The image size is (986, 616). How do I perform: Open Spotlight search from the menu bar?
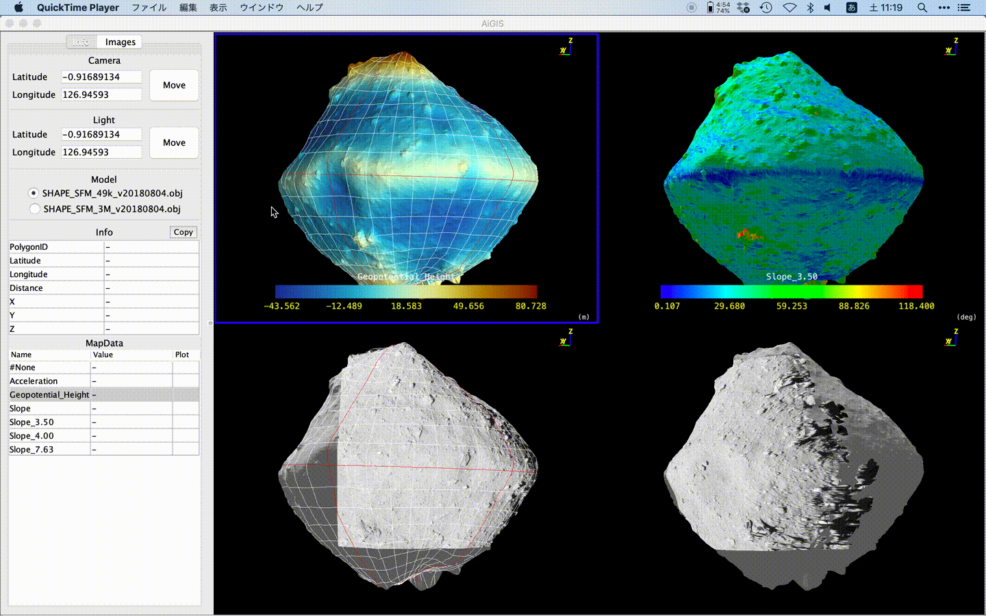tap(922, 8)
